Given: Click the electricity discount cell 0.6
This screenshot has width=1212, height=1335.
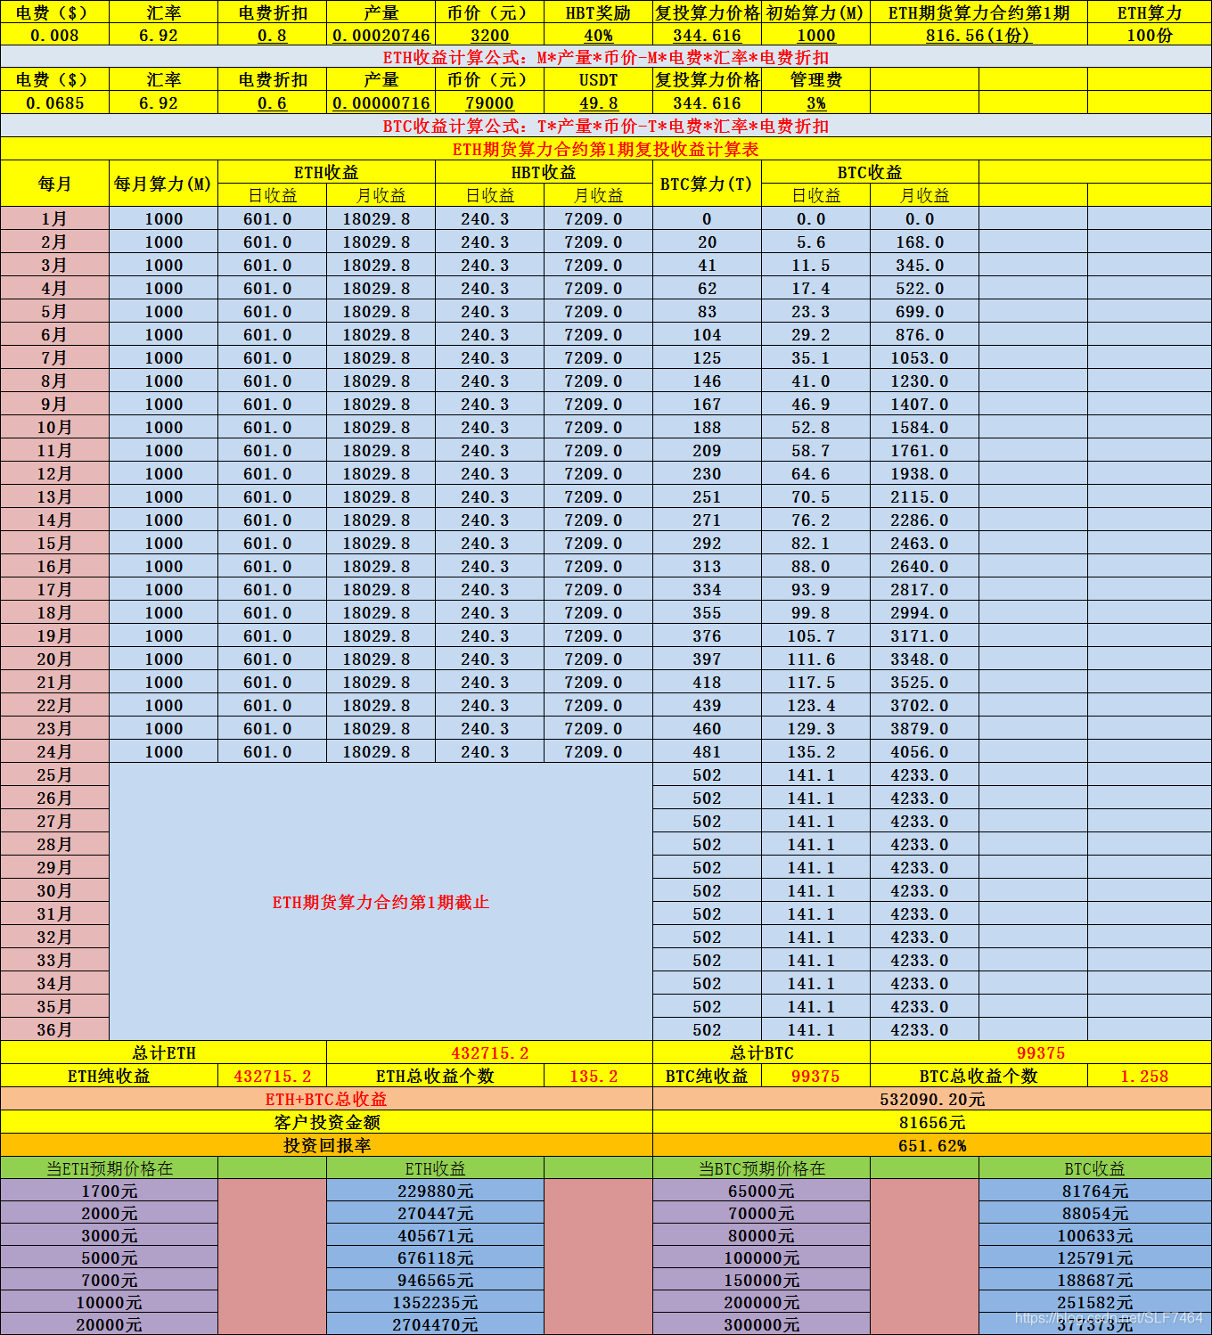Looking at the screenshot, I should [x=272, y=103].
